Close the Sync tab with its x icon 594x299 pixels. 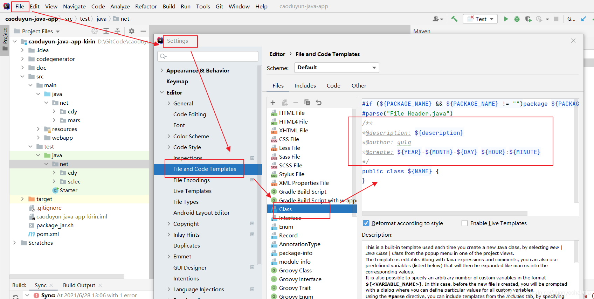click(51, 285)
